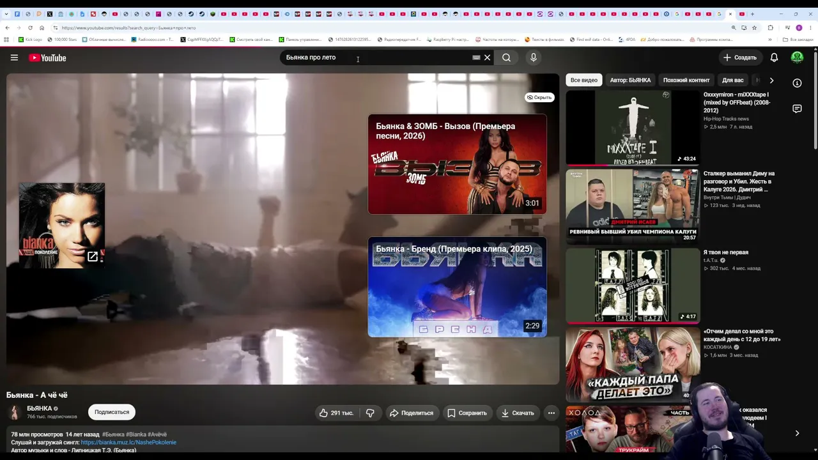Open the #Bianka hashtag
Viewport: 818px width, 460px height.
click(135, 434)
